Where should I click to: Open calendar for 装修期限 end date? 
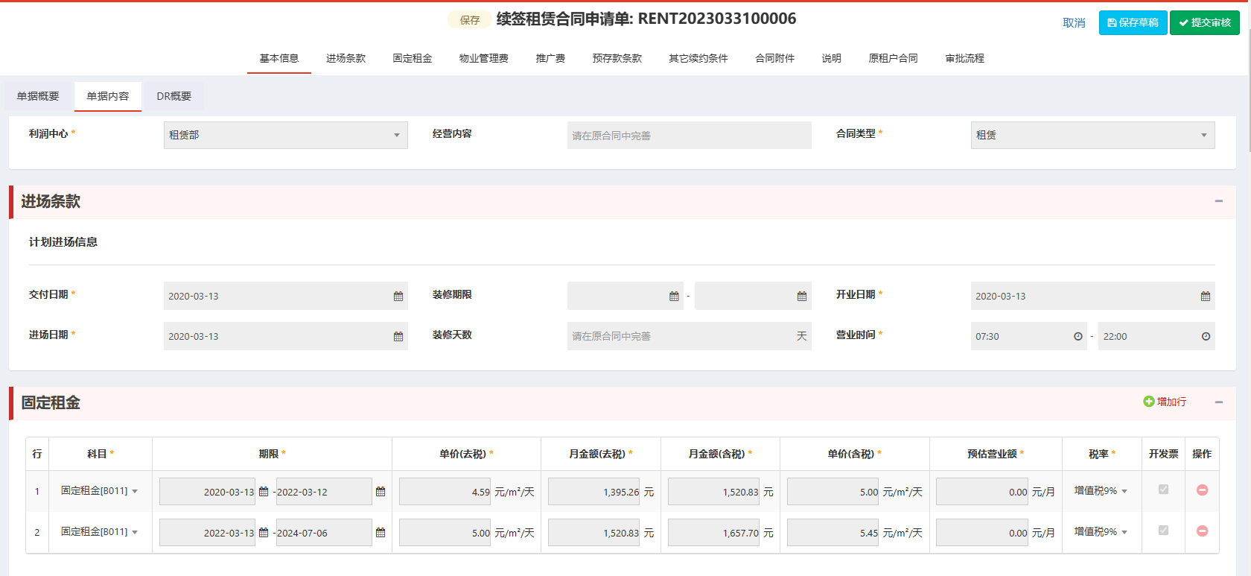[x=802, y=297]
